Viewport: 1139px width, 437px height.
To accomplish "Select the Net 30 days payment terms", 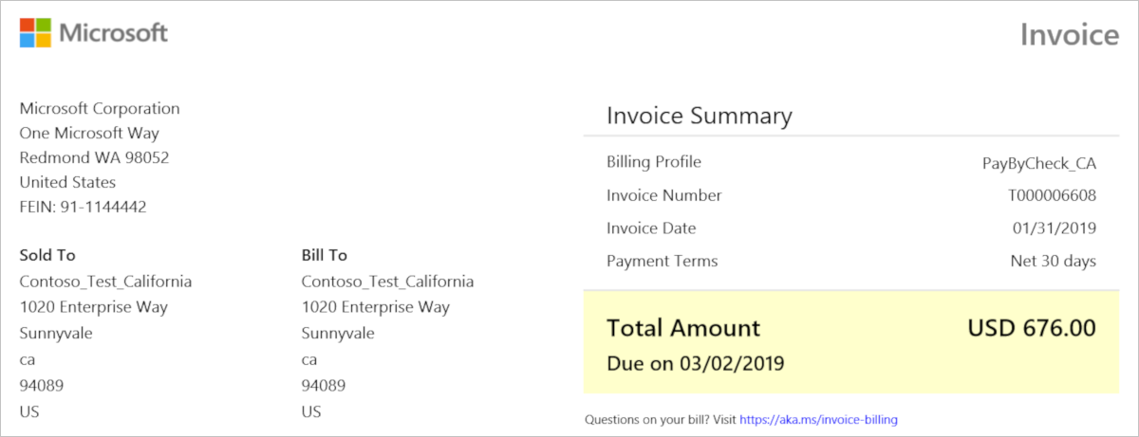I will pyautogui.click(x=1053, y=261).
